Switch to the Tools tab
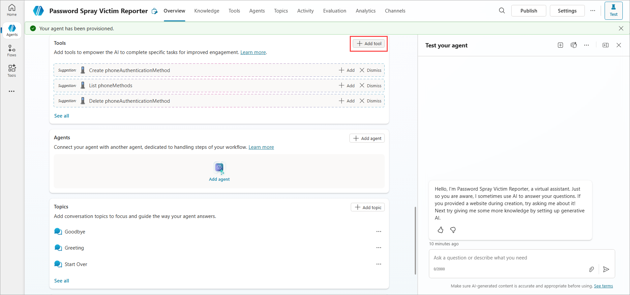Viewport: 630px width, 295px height. 234,11
